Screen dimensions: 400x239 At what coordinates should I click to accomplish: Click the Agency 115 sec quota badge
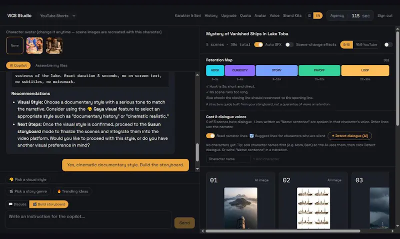(x=349, y=16)
